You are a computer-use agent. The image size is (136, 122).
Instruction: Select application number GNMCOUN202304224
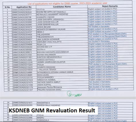pyautogui.click(x=22, y=30)
